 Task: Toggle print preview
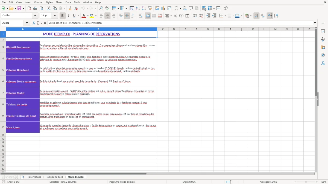(x=41, y=8)
